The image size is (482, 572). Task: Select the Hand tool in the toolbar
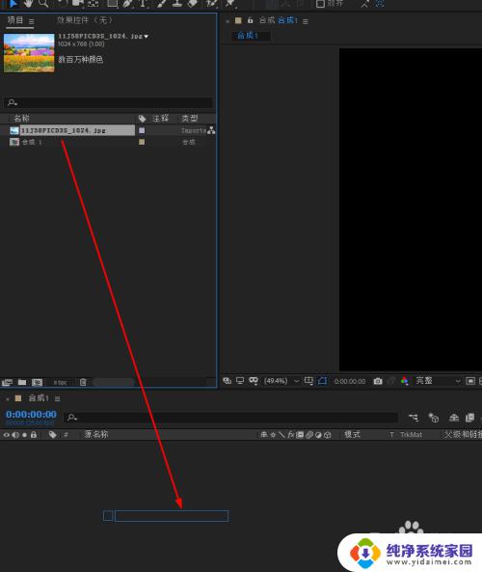(28, 3)
